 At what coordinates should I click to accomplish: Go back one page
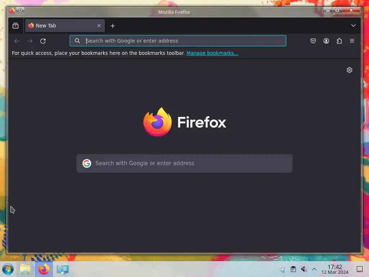17,41
